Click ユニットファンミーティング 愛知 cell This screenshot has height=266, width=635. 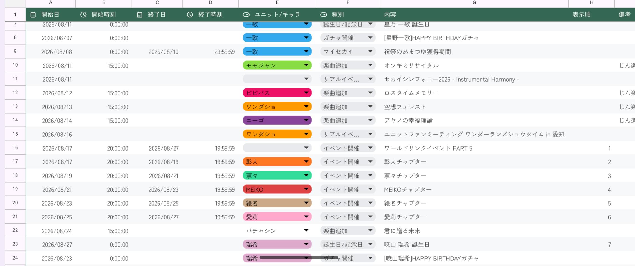474,134
